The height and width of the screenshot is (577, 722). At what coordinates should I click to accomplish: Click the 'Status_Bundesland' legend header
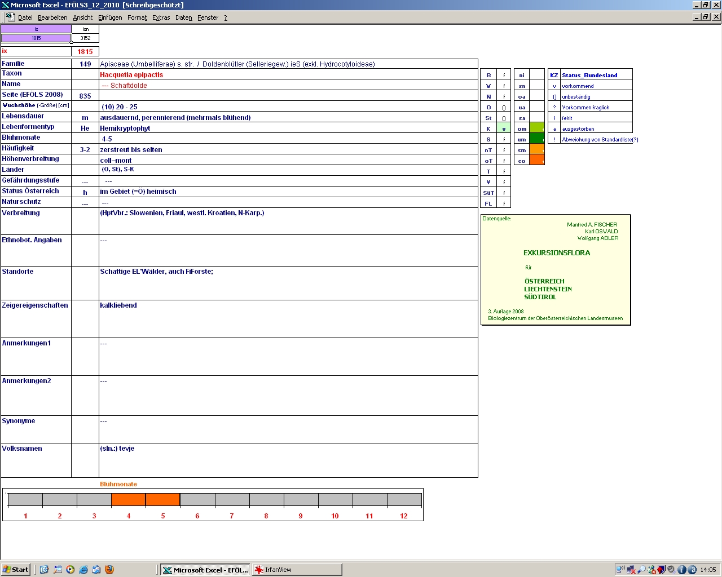[589, 75]
